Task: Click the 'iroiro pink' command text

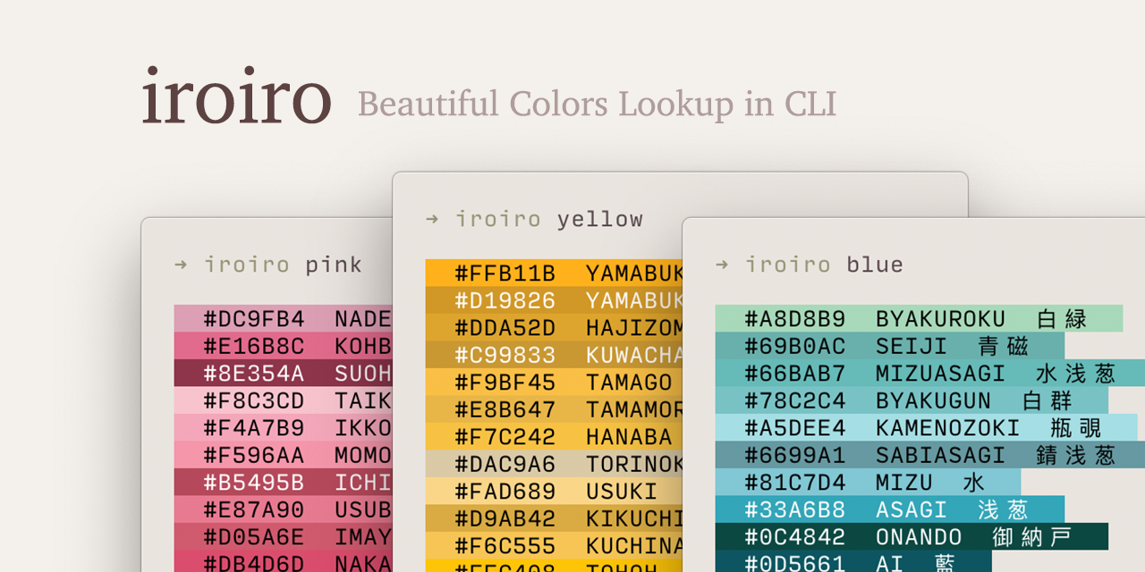Action: [283, 265]
